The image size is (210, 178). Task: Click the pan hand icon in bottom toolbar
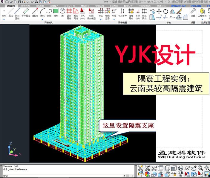point(194,168)
